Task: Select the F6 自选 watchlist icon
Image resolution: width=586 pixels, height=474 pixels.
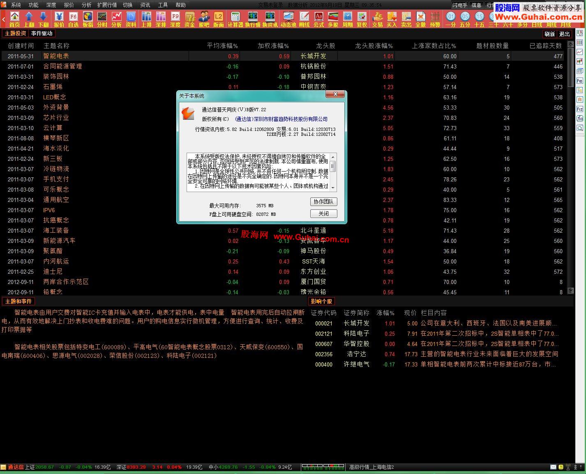Action: (73, 19)
